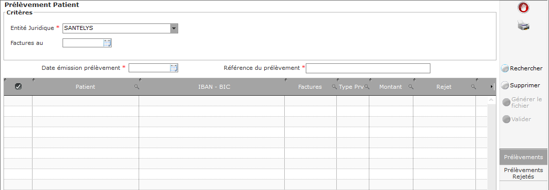The width and height of the screenshot is (549, 190).
Task: Click the printer icon
Action: 523,25
